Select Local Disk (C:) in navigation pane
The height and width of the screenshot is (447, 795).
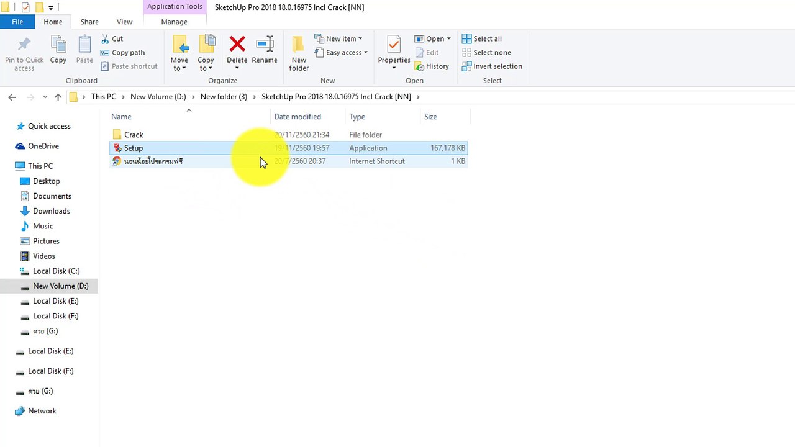[x=57, y=271]
